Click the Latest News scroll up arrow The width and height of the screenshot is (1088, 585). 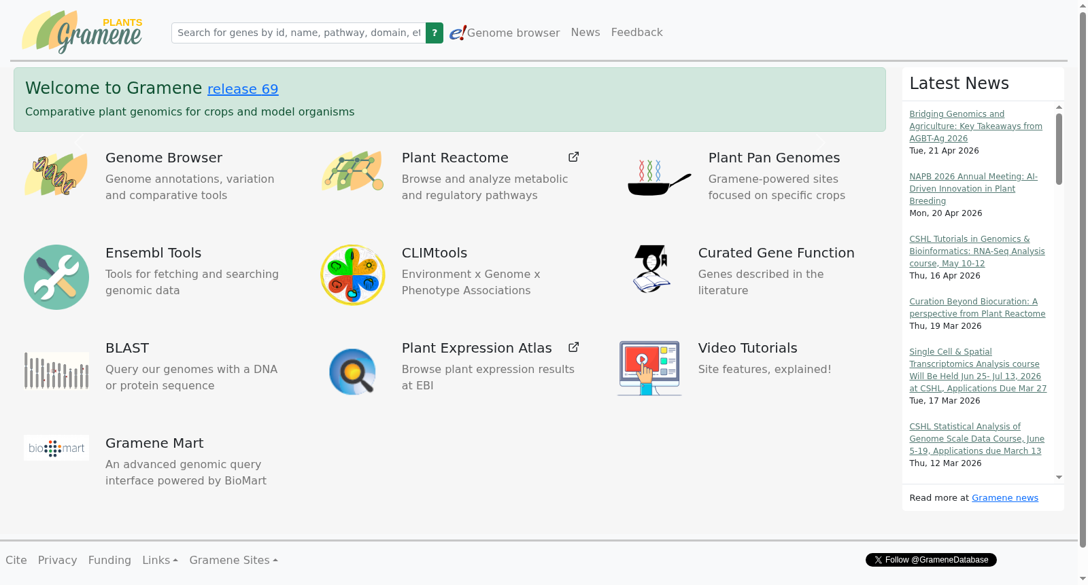(x=1059, y=107)
